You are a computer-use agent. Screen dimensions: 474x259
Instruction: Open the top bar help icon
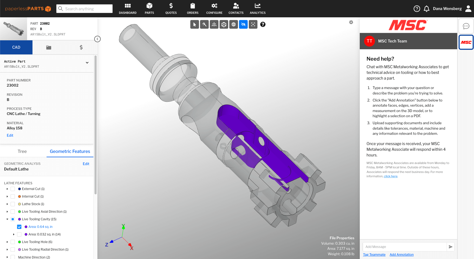(417, 9)
